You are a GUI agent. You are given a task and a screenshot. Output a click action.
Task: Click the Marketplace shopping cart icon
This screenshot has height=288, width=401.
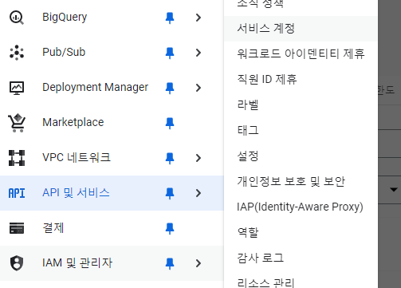(x=17, y=123)
